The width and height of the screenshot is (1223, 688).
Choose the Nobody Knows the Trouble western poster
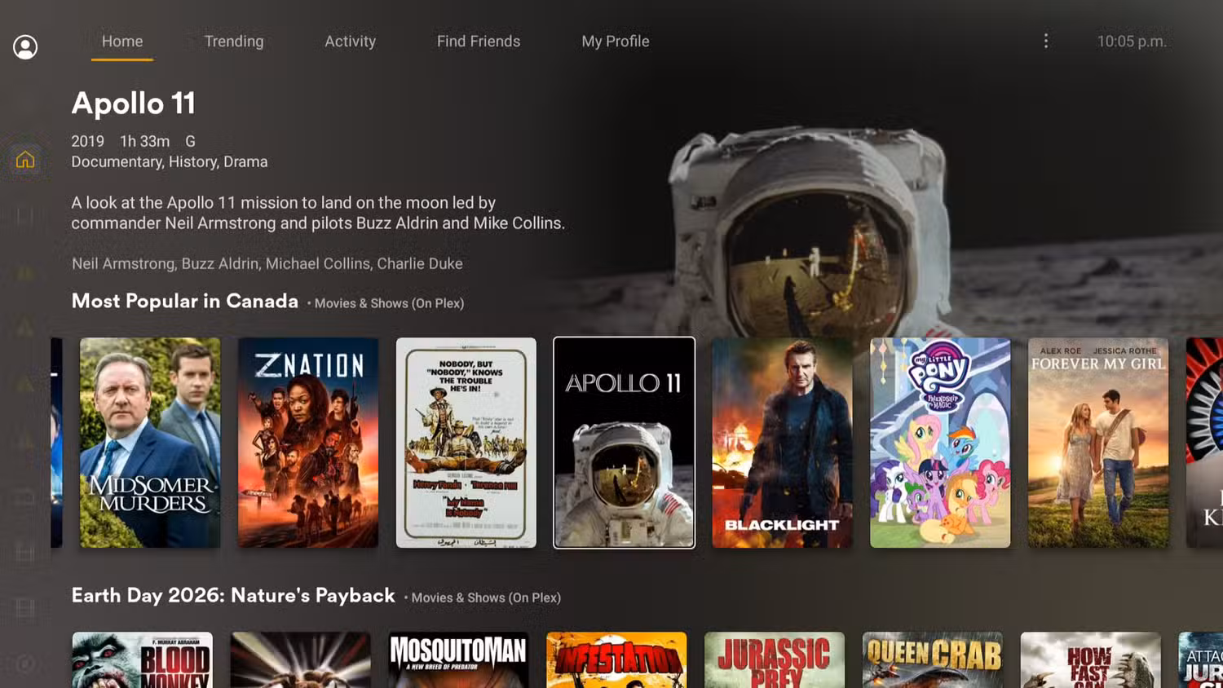[466, 443]
